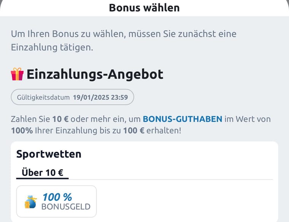289x222 pixels.
Task: Click the 'erhalten!' word in description
Action: point(164,131)
